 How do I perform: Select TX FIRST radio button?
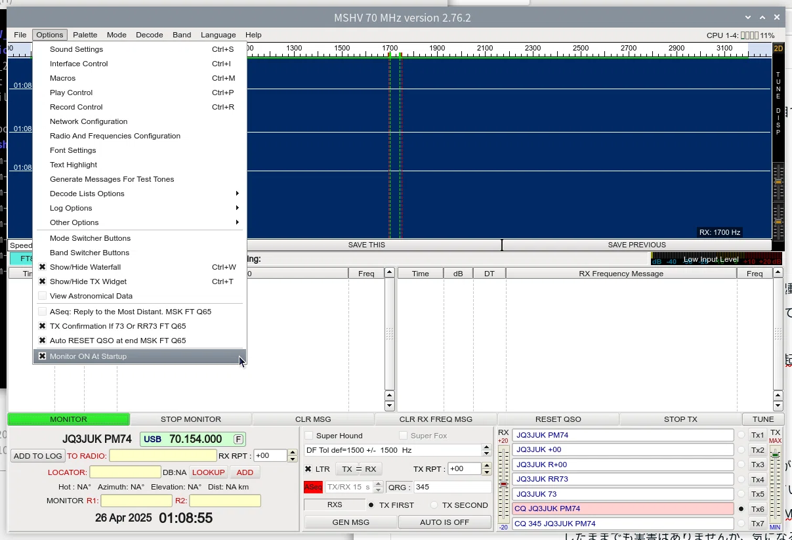click(x=371, y=505)
